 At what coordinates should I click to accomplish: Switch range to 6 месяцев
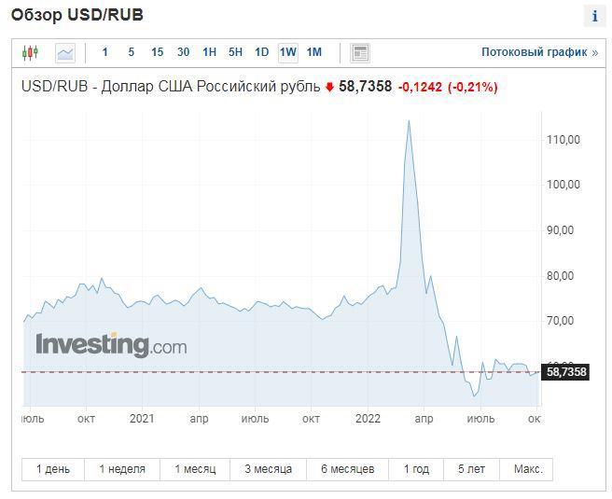[347, 469]
